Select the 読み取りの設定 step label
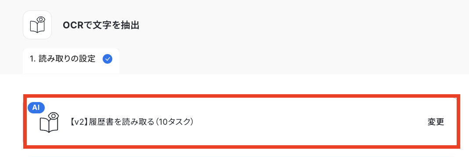This screenshot has height=157, width=469. coord(67,59)
